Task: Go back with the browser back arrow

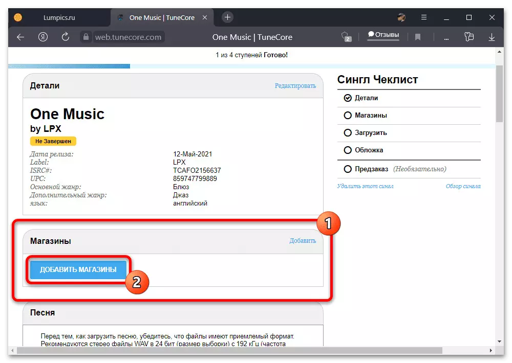Action: point(20,37)
